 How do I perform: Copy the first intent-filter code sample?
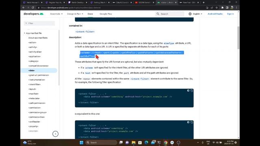(x=192, y=90)
